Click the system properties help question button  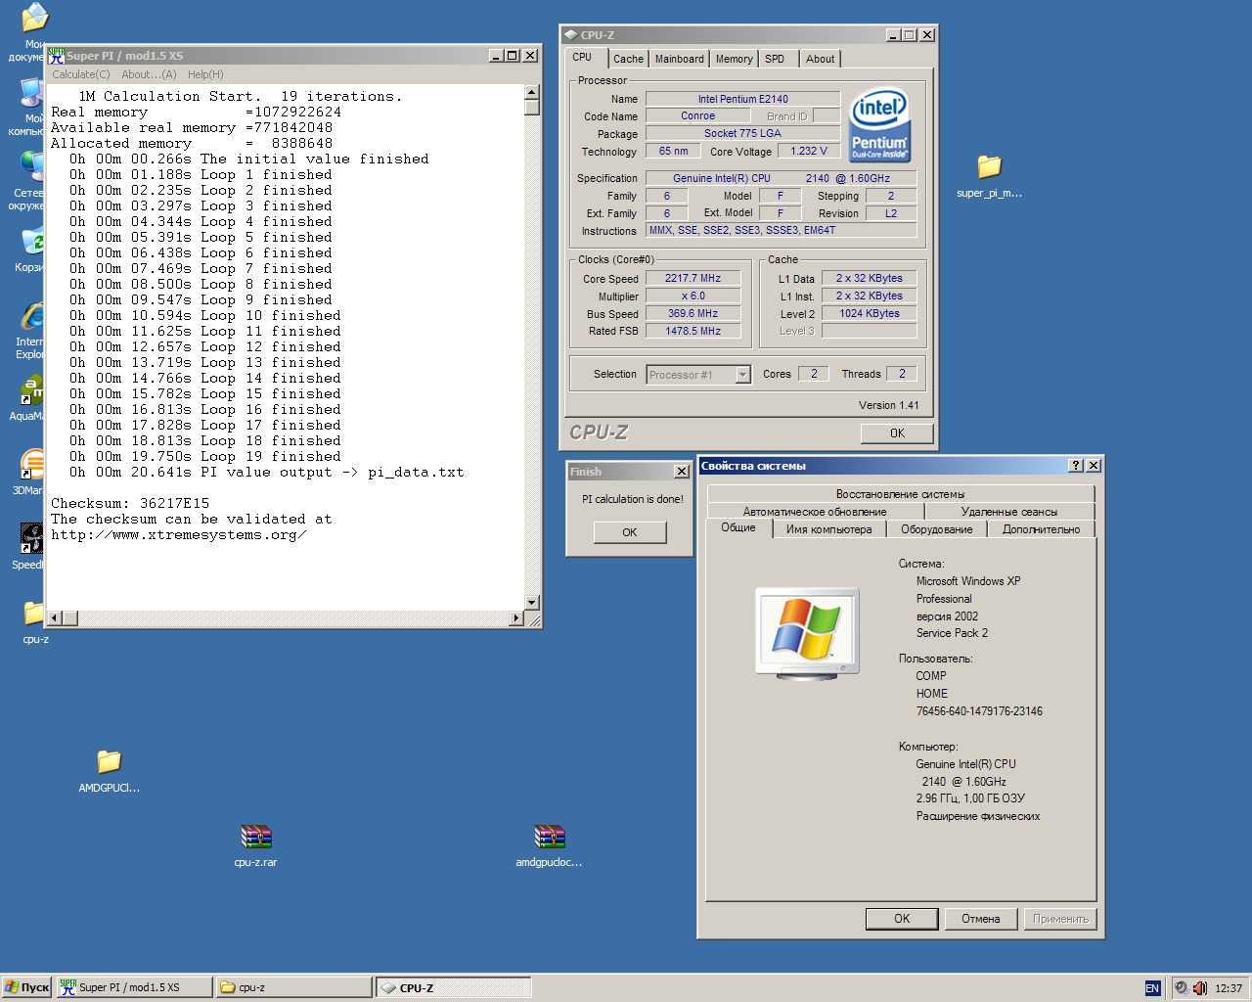click(1076, 466)
